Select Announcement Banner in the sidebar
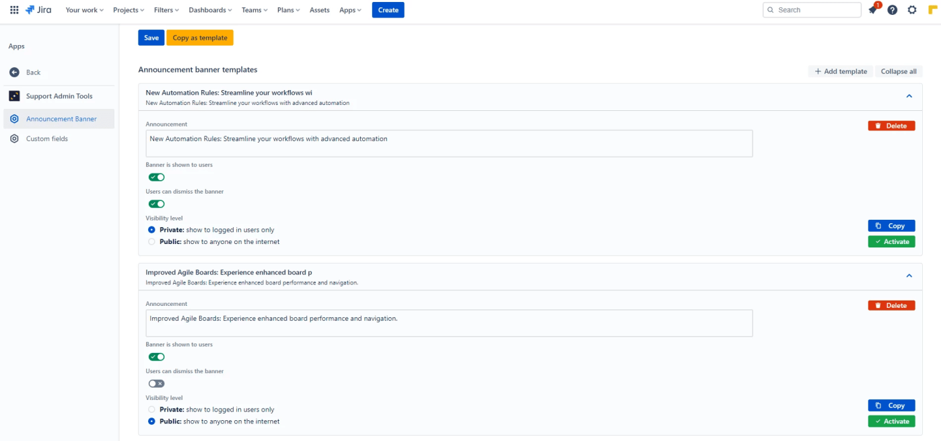This screenshot has height=441, width=941. click(61, 119)
